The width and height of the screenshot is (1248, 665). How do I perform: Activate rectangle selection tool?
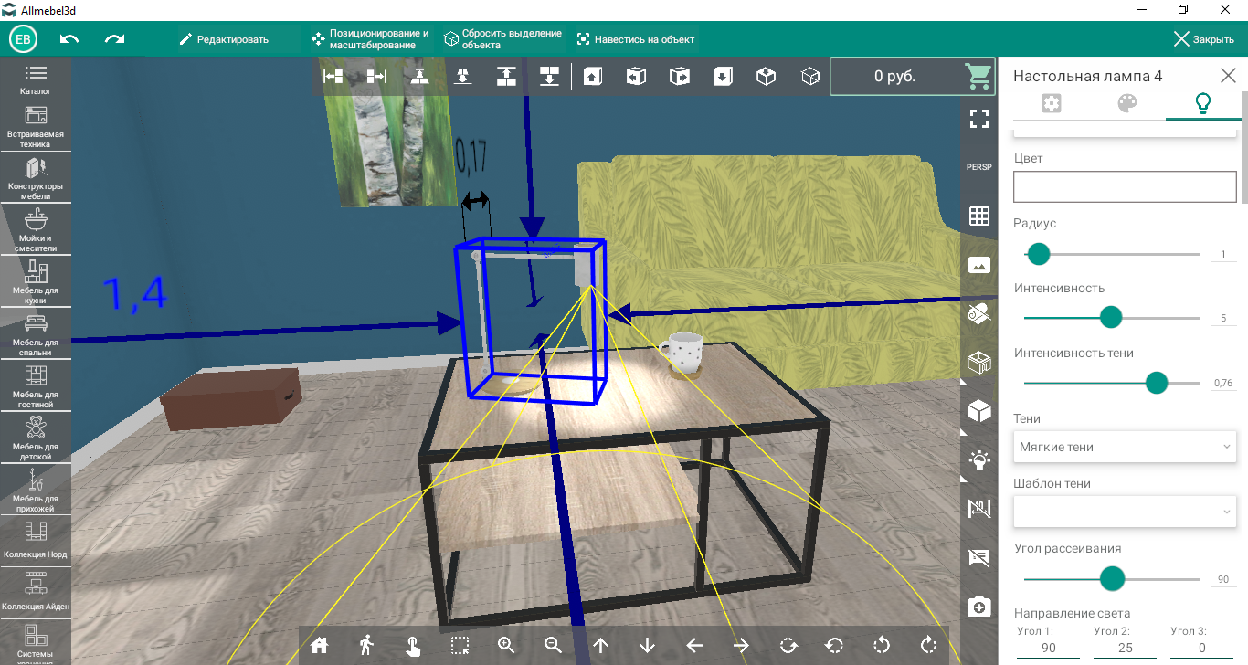460,645
